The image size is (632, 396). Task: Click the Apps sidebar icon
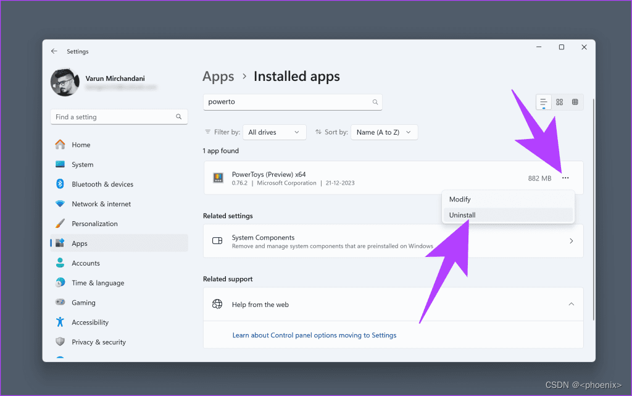(60, 243)
